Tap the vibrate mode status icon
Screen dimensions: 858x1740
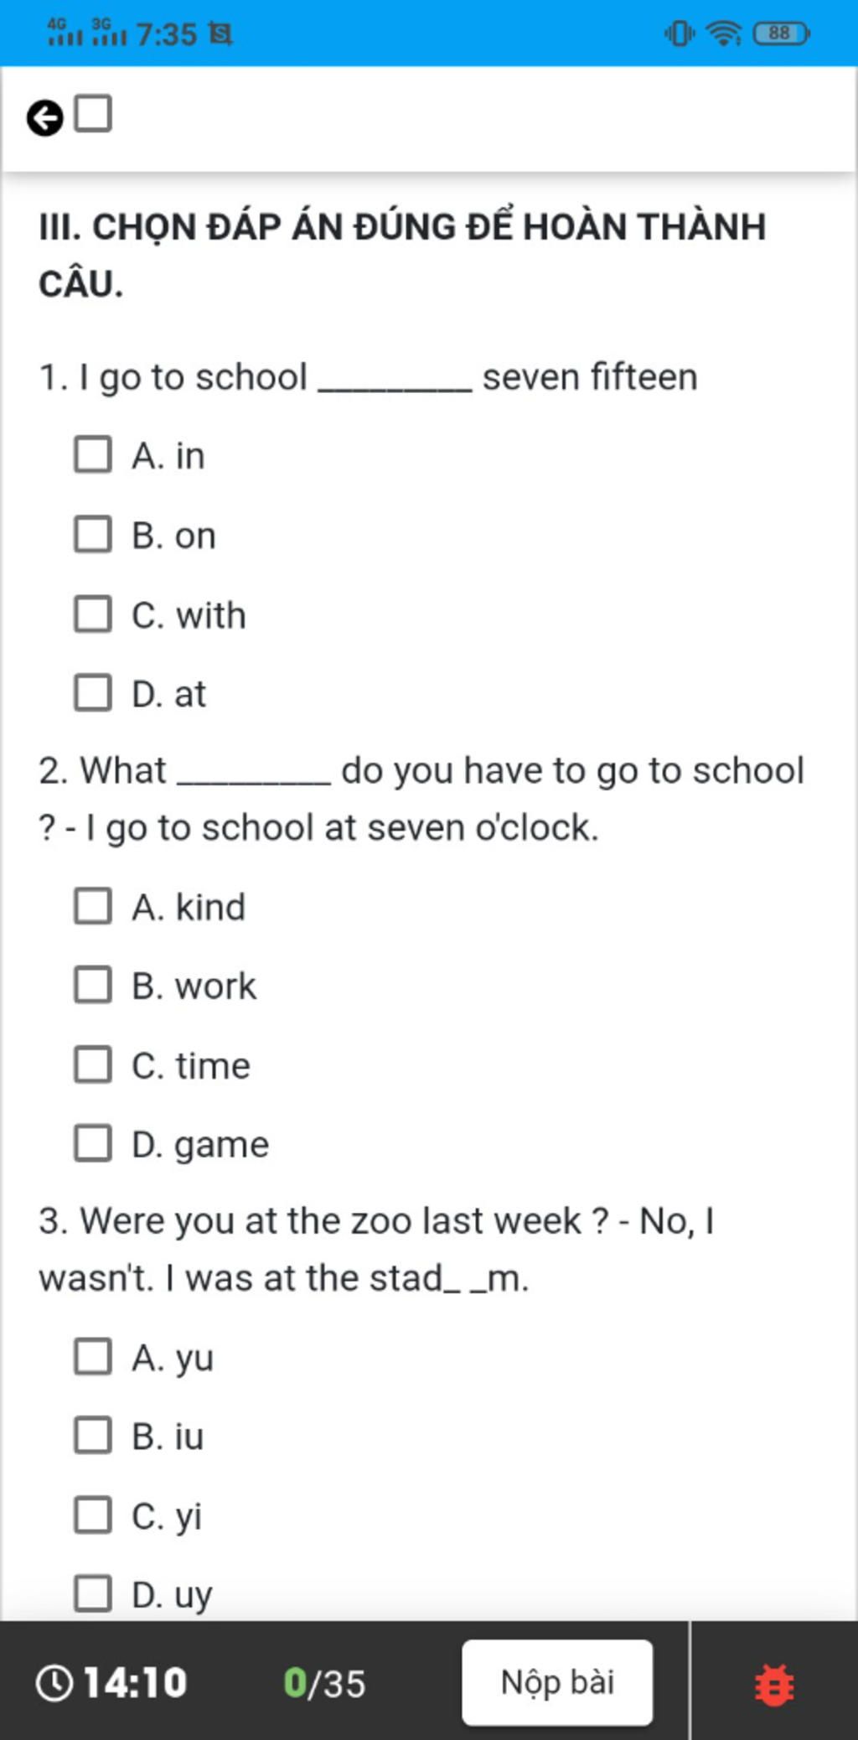[x=680, y=34]
